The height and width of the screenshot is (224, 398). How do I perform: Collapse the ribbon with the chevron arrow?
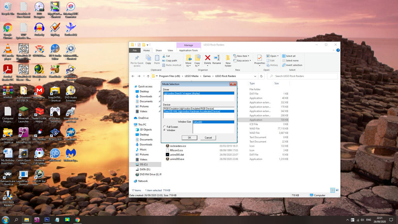tap(333, 50)
